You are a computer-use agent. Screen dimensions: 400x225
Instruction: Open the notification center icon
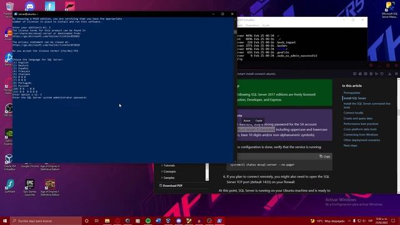pyautogui.click(x=393, y=221)
